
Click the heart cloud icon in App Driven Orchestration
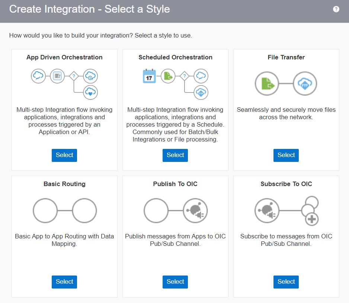(90, 92)
